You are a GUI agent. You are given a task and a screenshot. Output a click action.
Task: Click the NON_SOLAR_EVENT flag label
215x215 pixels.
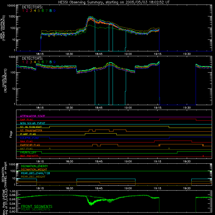tap(33, 123)
